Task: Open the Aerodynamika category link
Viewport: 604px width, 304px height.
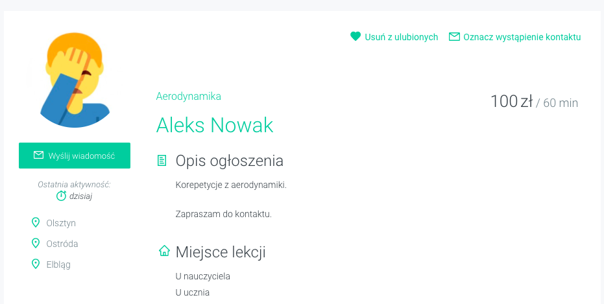Action: tap(189, 97)
